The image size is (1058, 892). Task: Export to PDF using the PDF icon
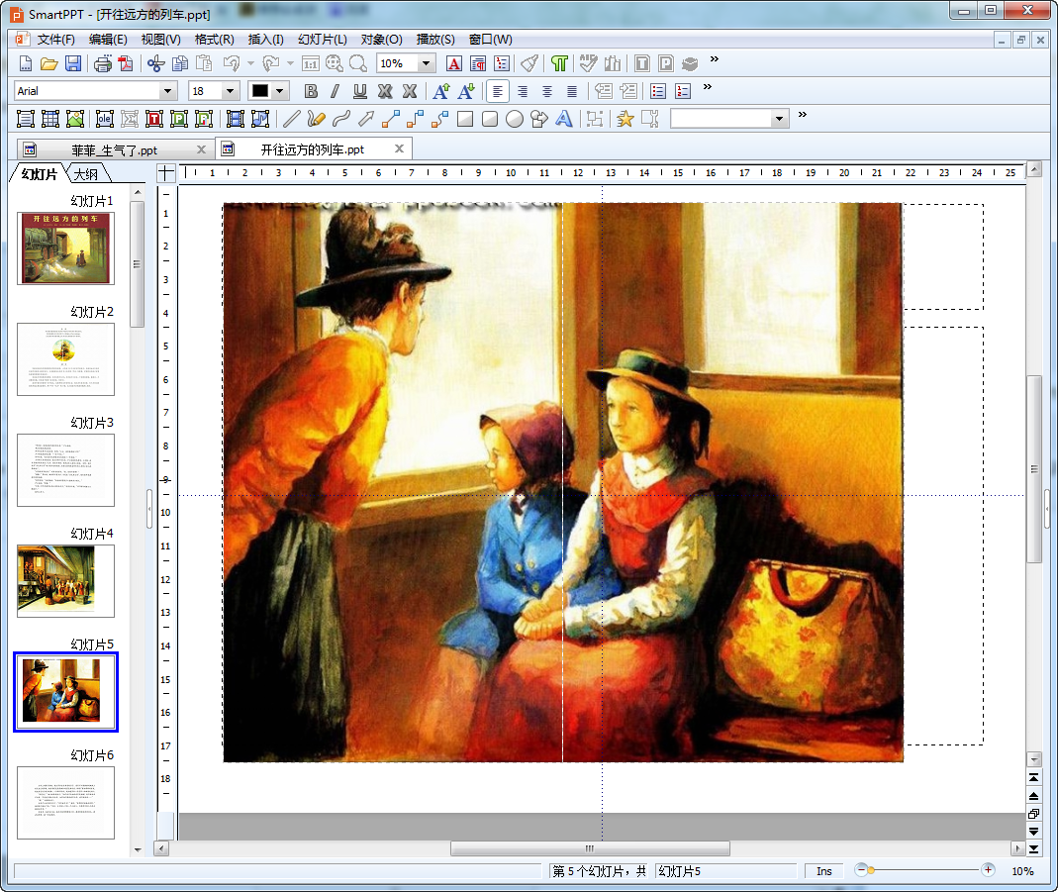coord(126,63)
